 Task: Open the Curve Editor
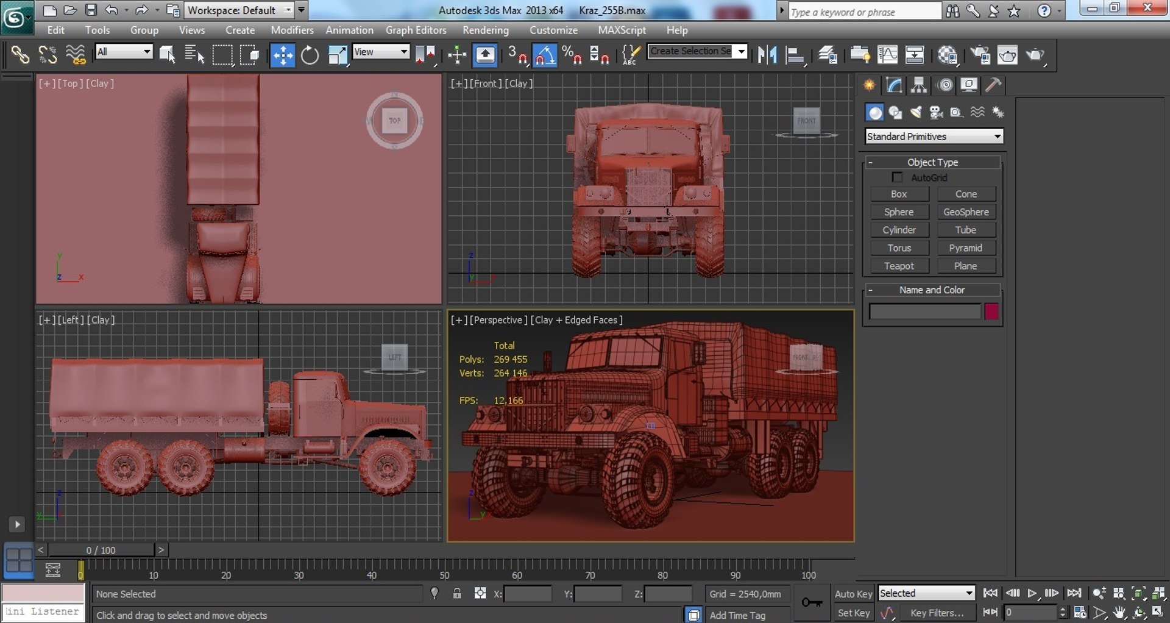pyautogui.click(x=887, y=55)
